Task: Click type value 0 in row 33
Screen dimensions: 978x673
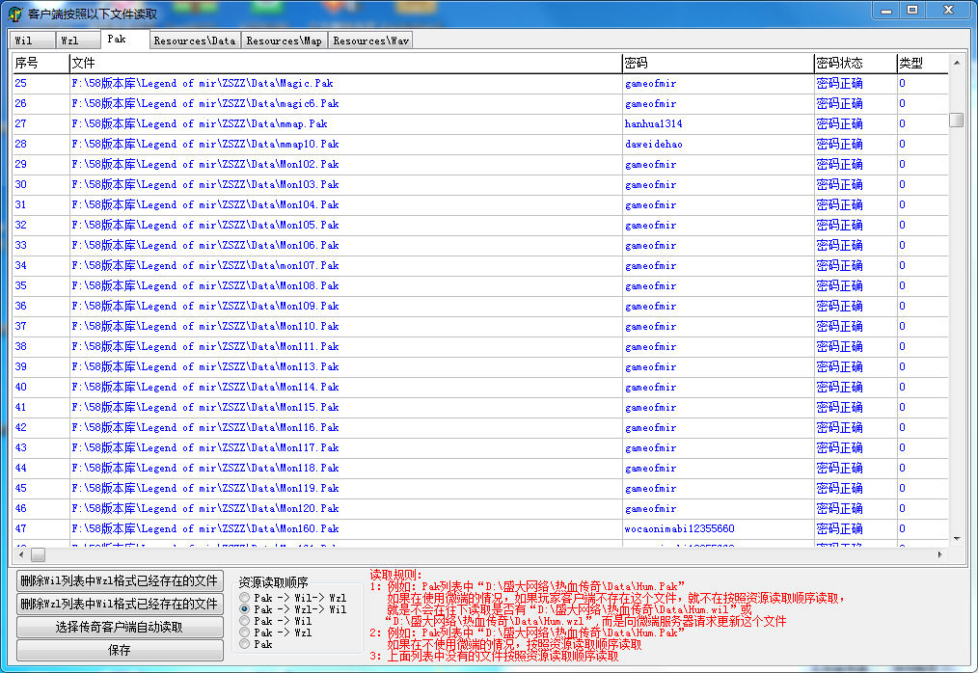Action: pyautogui.click(x=902, y=245)
